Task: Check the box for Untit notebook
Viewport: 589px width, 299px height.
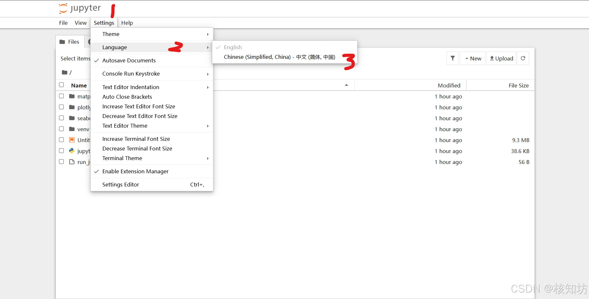Action: click(x=62, y=140)
